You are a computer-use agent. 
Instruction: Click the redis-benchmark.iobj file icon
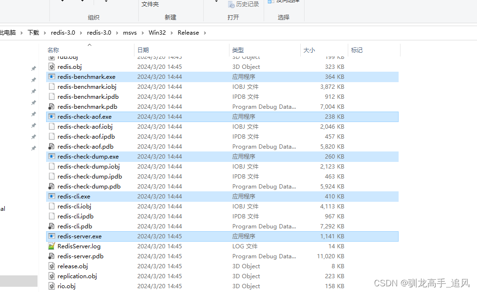point(52,87)
